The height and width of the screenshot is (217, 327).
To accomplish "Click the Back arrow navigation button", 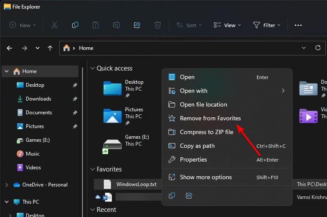I will coord(9,48).
